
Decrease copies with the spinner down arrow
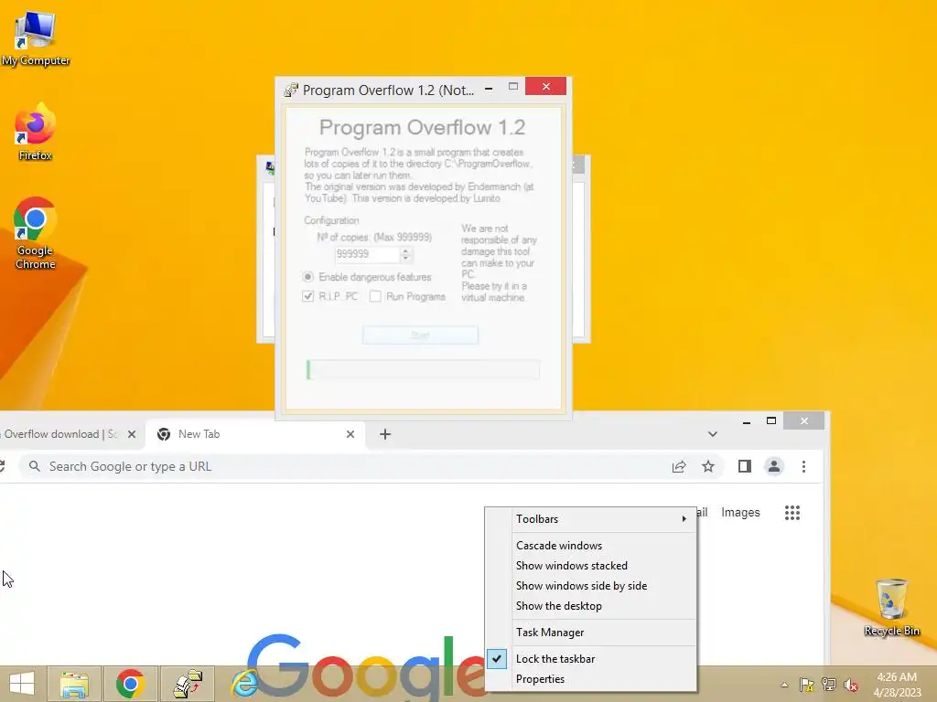(x=405, y=259)
